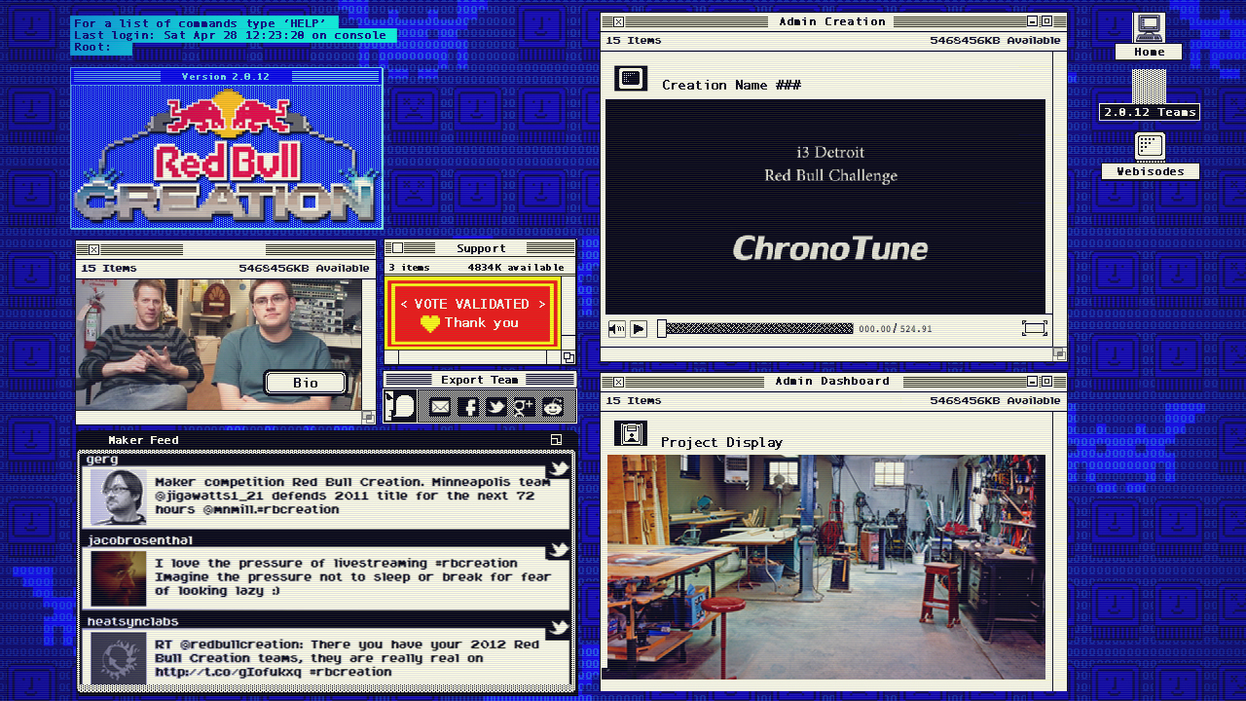Close the team video window
Screen dimensions: 1246x701
pos(93,249)
